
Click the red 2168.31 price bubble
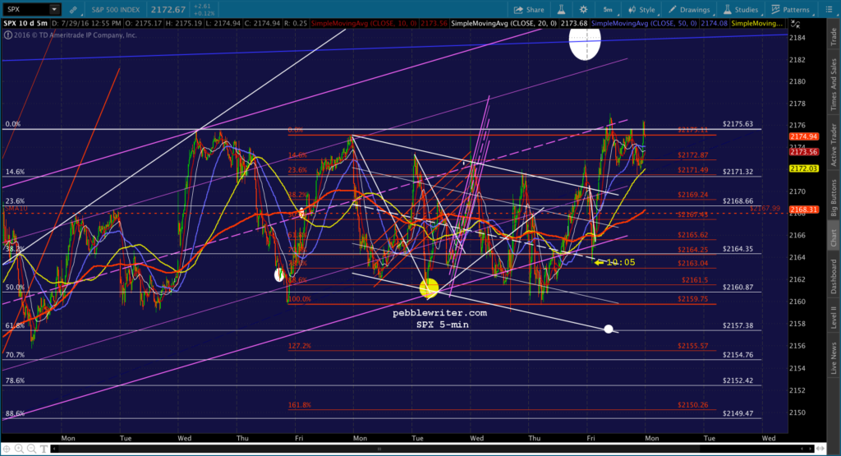[x=803, y=210]
